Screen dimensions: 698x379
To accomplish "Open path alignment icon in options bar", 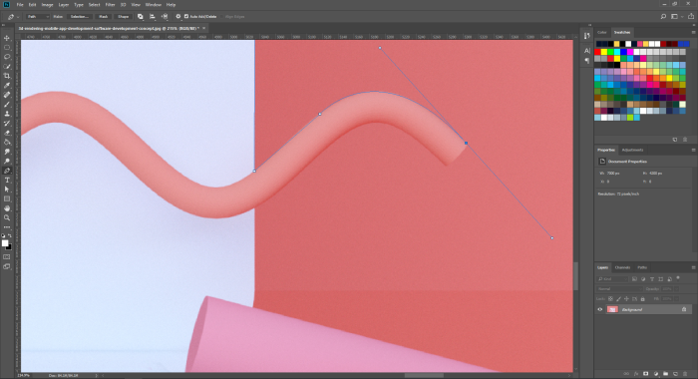I will coord(153,17).
